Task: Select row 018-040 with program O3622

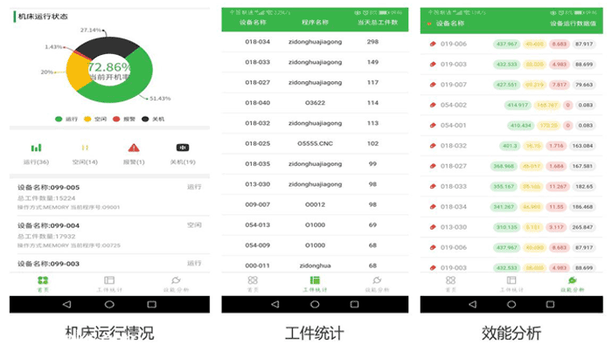Action: click(315, 103)
